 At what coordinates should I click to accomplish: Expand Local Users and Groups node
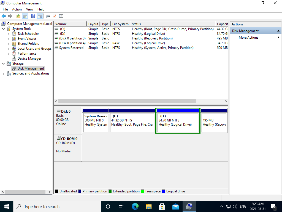(9, 49)
